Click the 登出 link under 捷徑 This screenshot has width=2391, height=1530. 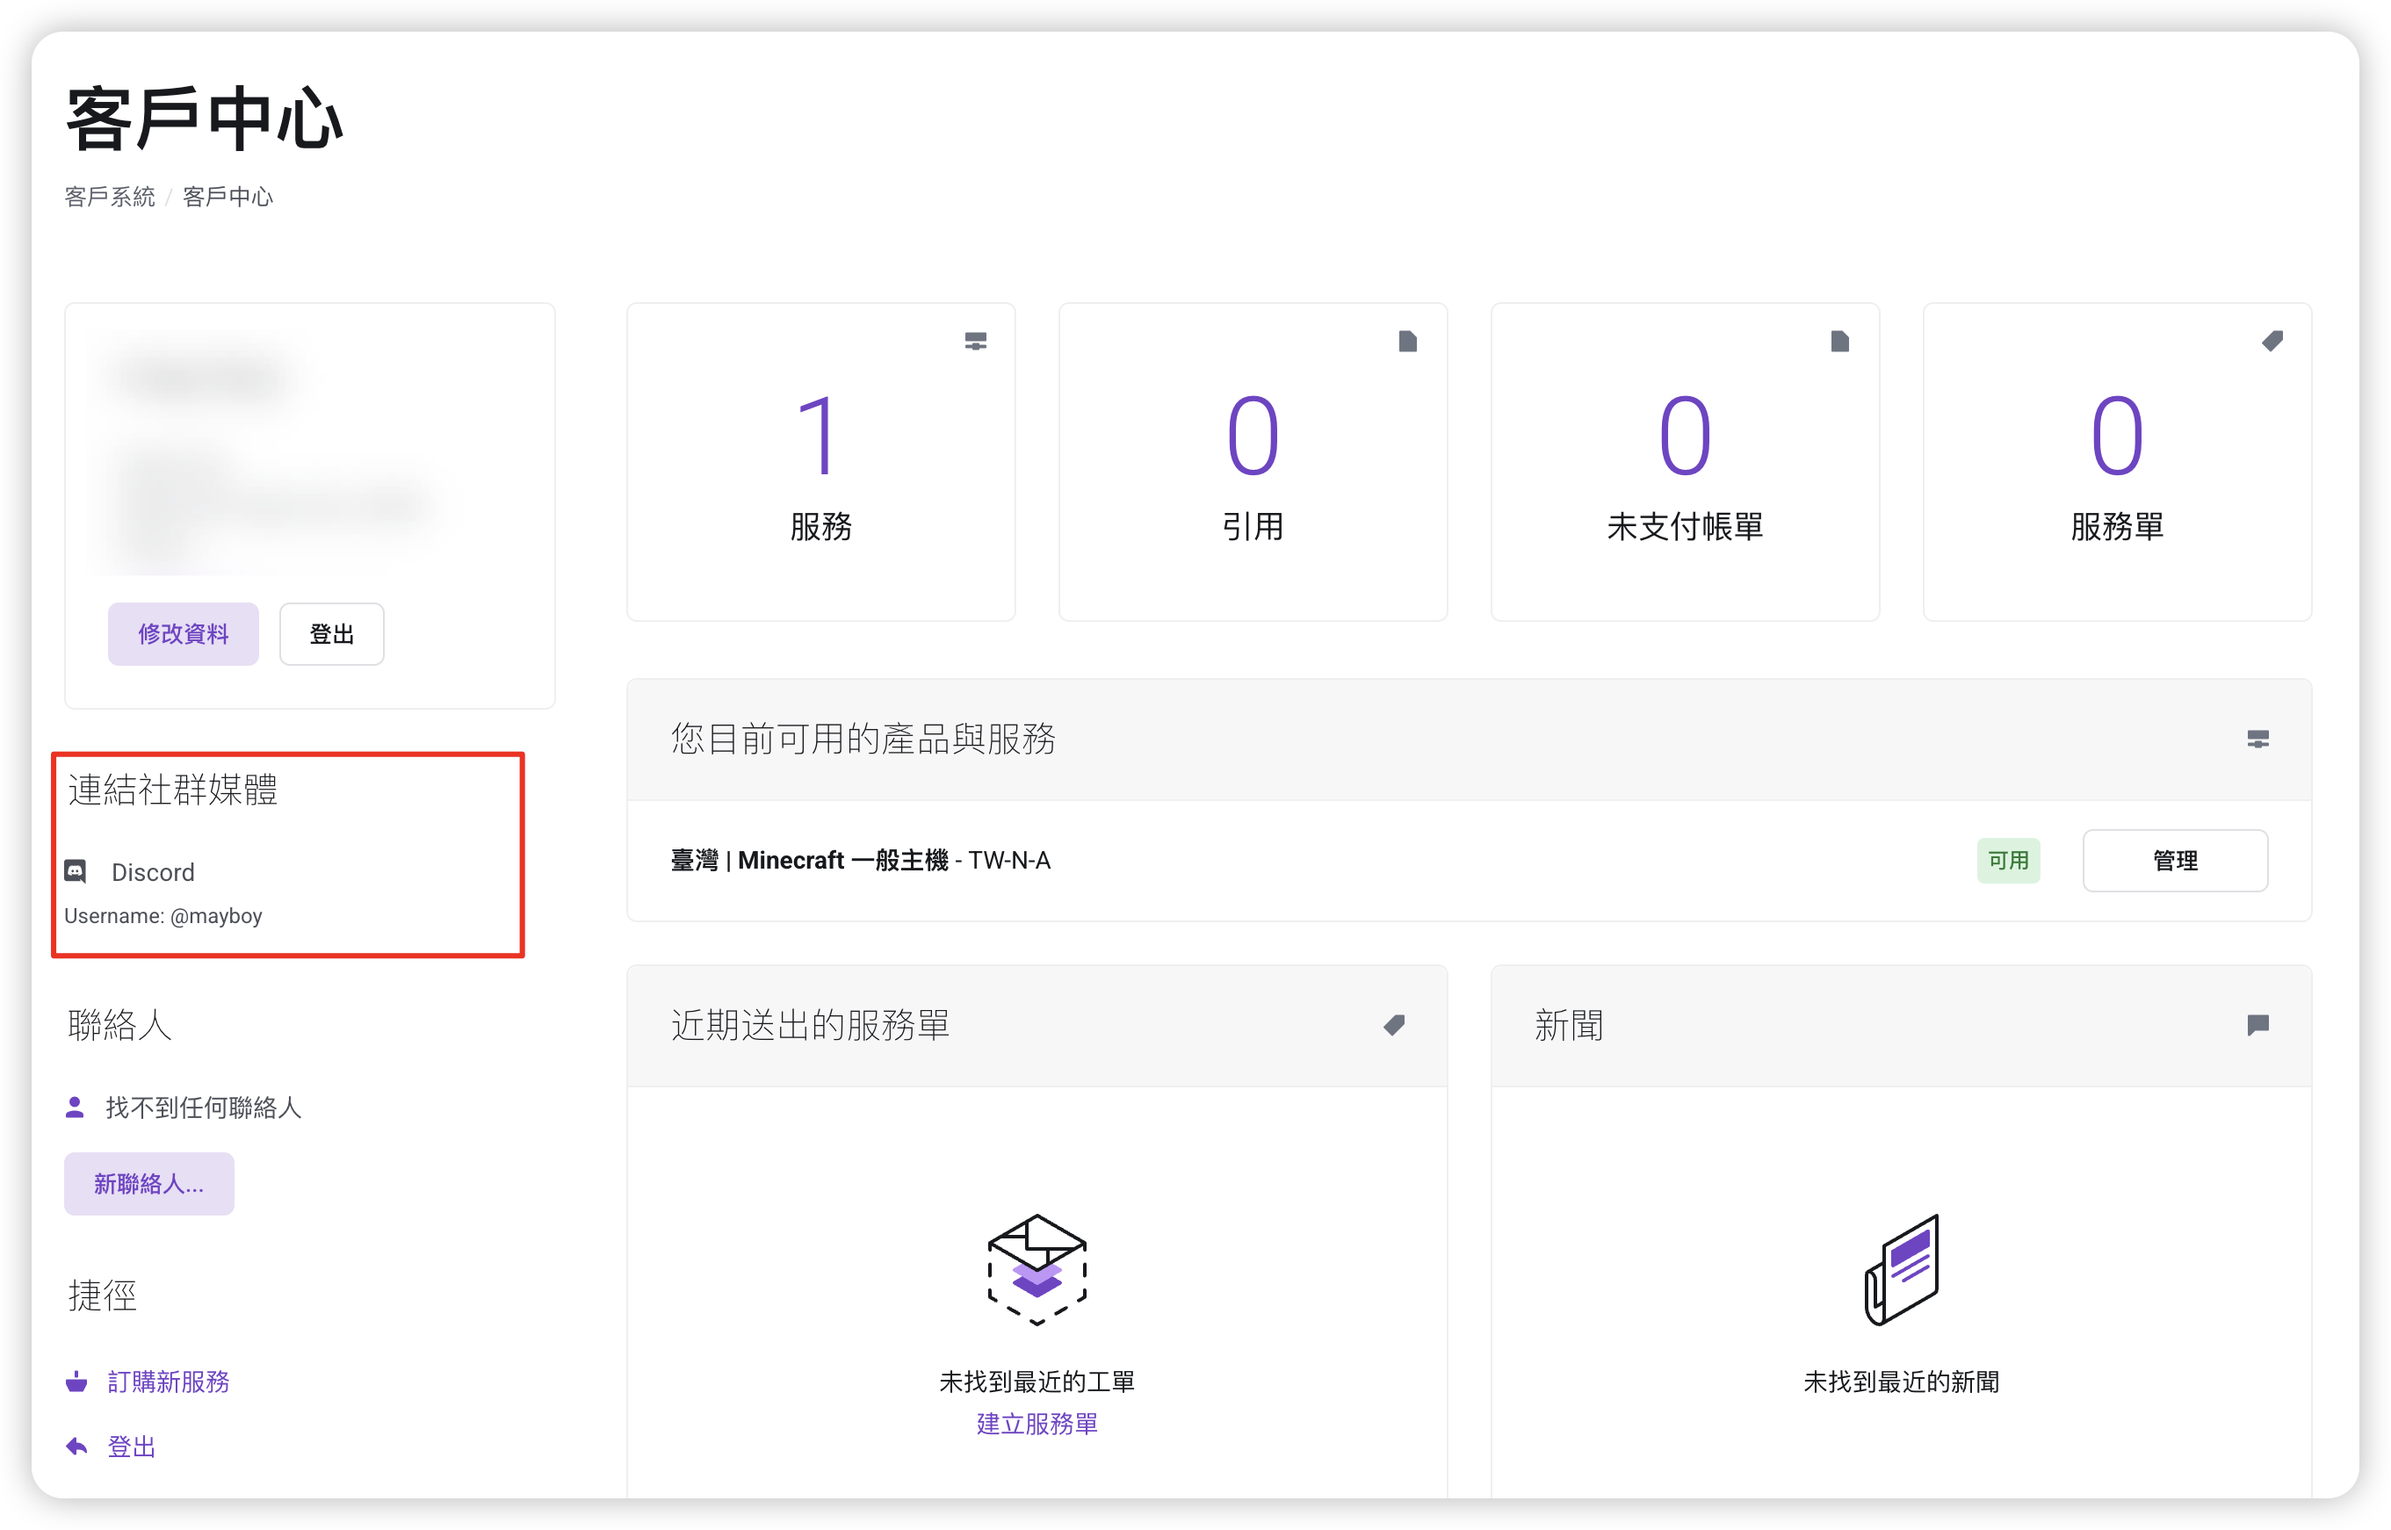[131, 1447]
